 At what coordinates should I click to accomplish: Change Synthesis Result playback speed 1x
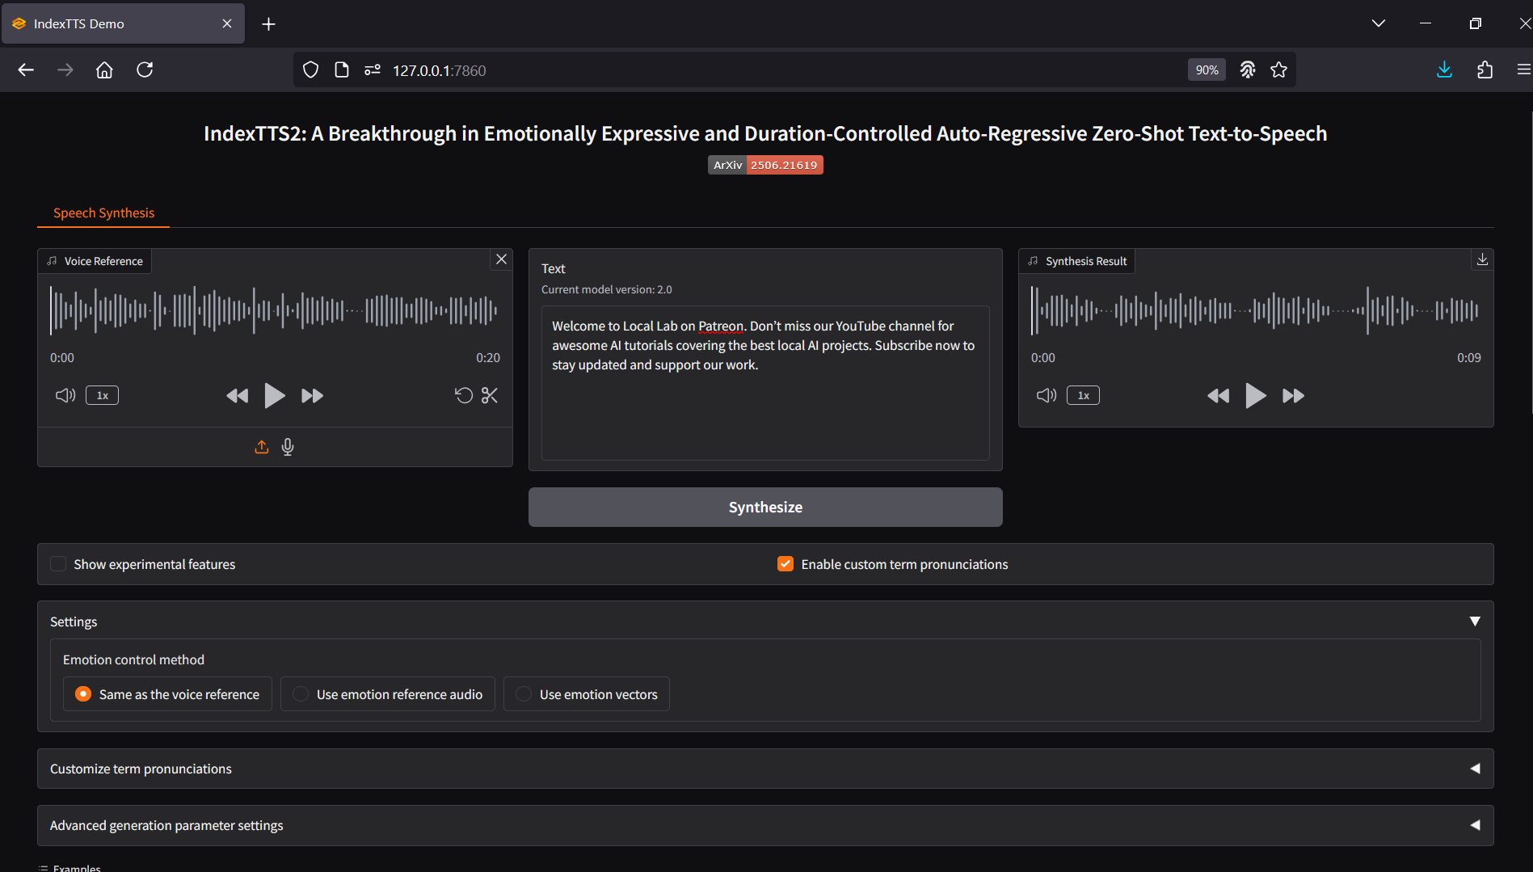coord(1084,395)
